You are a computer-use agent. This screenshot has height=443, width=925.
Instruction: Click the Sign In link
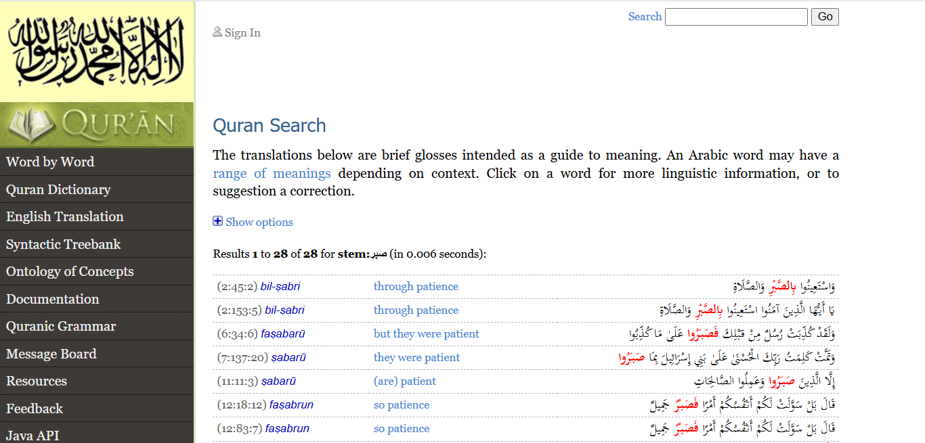coord(242,32)
